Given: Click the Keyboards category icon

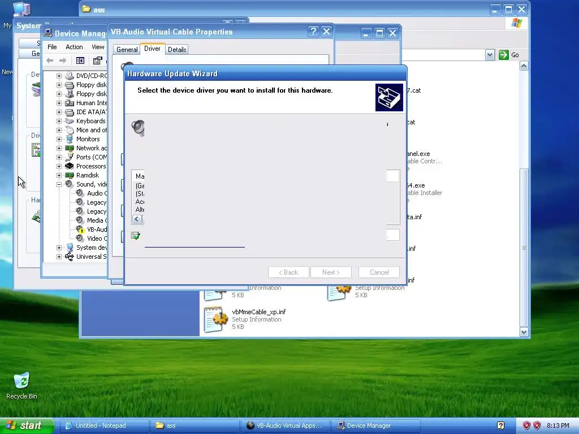Looking at the screenshot, I should tap(70, 121).
